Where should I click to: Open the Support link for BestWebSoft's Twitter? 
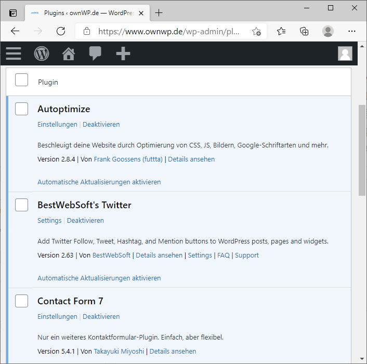pyautogui.click(x=247, y=255)
